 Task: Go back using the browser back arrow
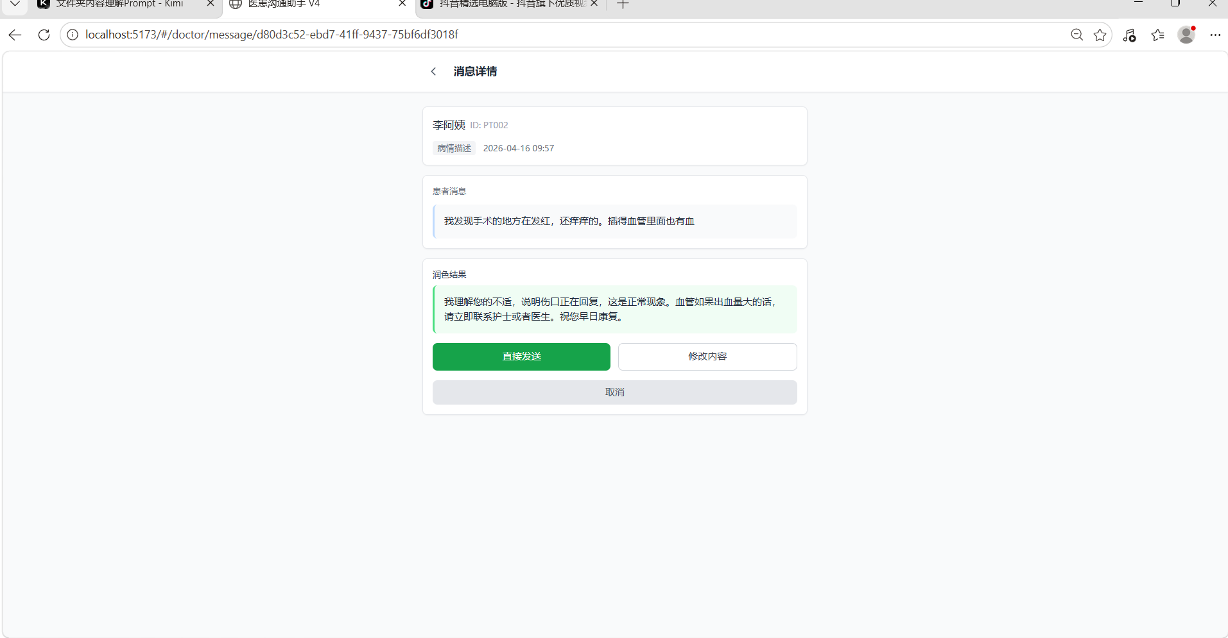coord(15,35)
